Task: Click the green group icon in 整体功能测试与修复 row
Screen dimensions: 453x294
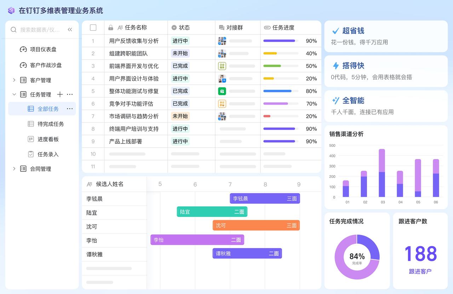Action: [x=222, y=91]
